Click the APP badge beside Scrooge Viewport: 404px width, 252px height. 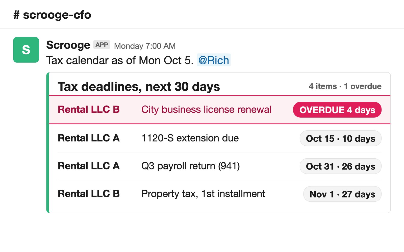(x=102, y=45)
